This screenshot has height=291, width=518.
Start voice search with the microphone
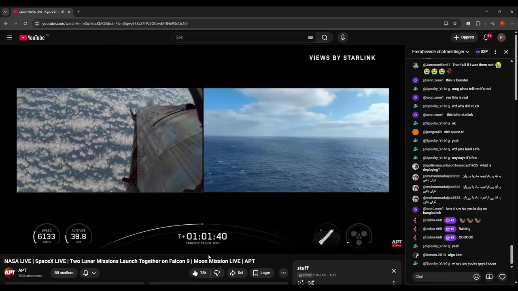tap(343, 38)
